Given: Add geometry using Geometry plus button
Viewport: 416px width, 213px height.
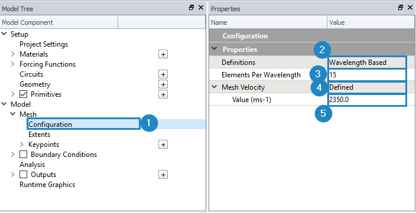Looking at the screenshot, I should [163, 84].
